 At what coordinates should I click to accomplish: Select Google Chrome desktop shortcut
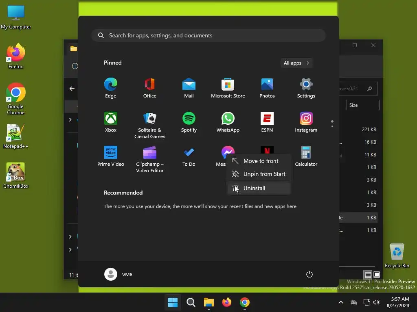[16, 99]
